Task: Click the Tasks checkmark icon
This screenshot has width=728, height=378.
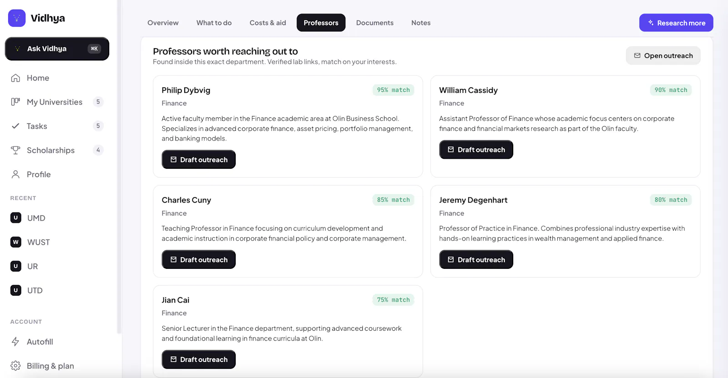Action: (x=15, y=126)
